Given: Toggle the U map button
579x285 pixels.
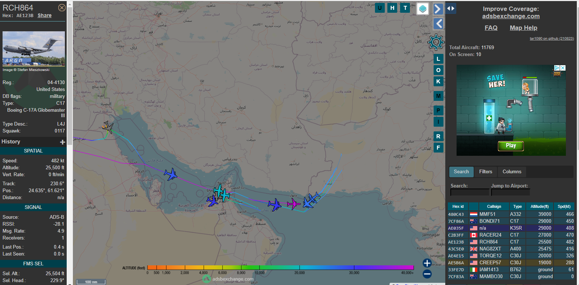Looking at the screenshot, I should [x=380, y=8].
